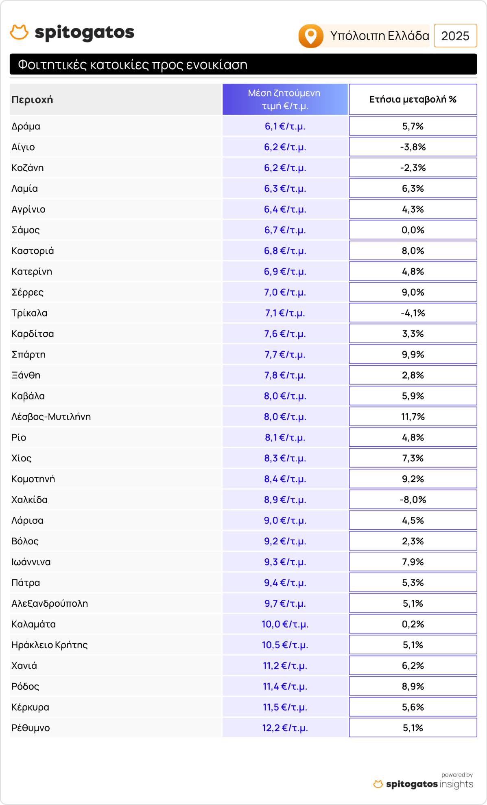Click the Περιοχή column header
487x805 pixels.
point(33,99)
